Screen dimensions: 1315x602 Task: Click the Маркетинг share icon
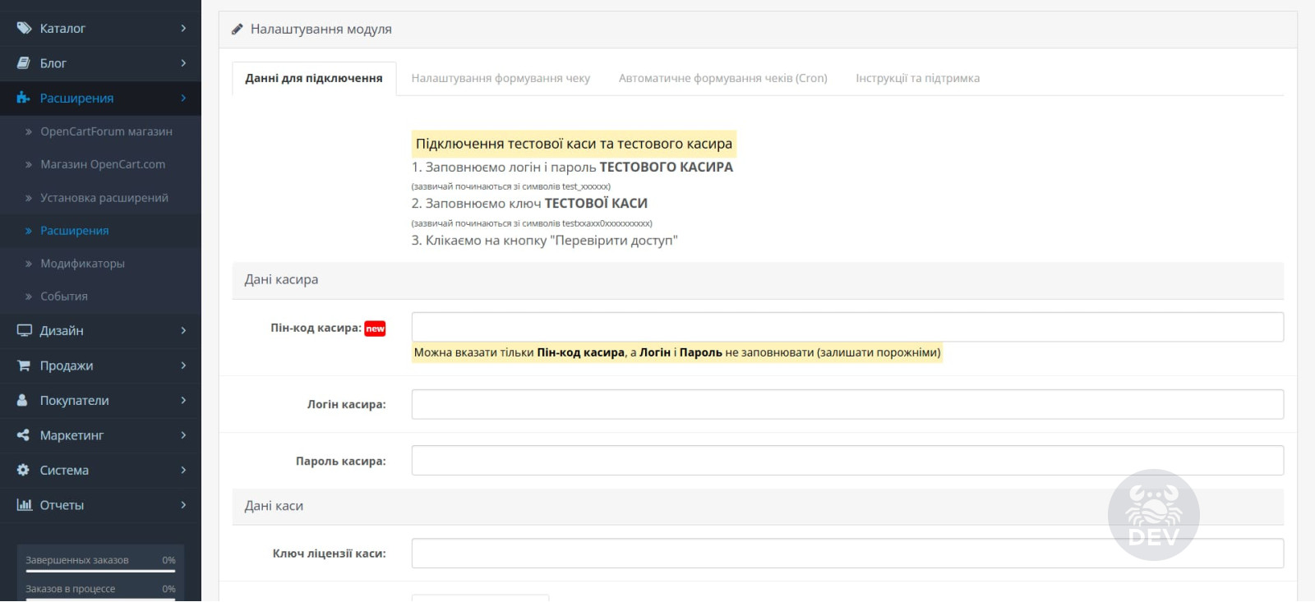click(x=23, y=435)
